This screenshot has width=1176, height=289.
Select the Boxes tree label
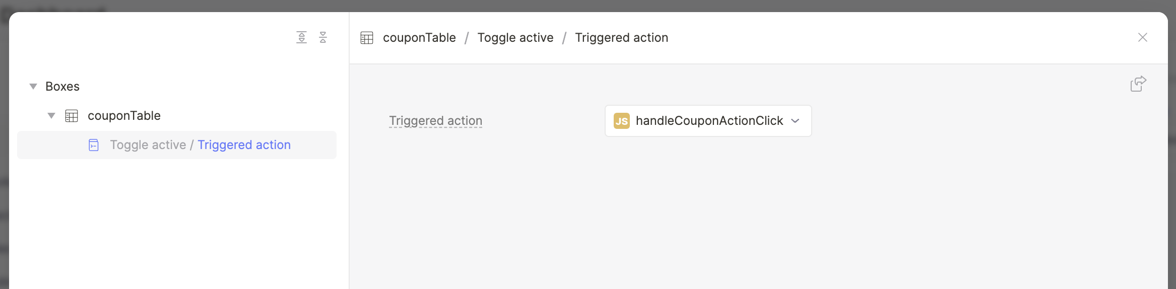tap(62, 87)
